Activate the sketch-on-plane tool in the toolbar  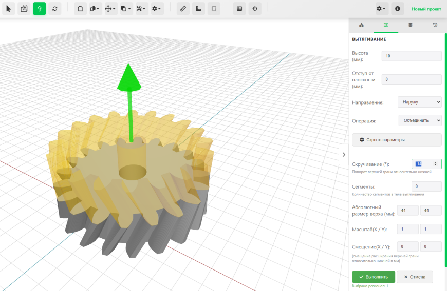(x=24, y=9)
